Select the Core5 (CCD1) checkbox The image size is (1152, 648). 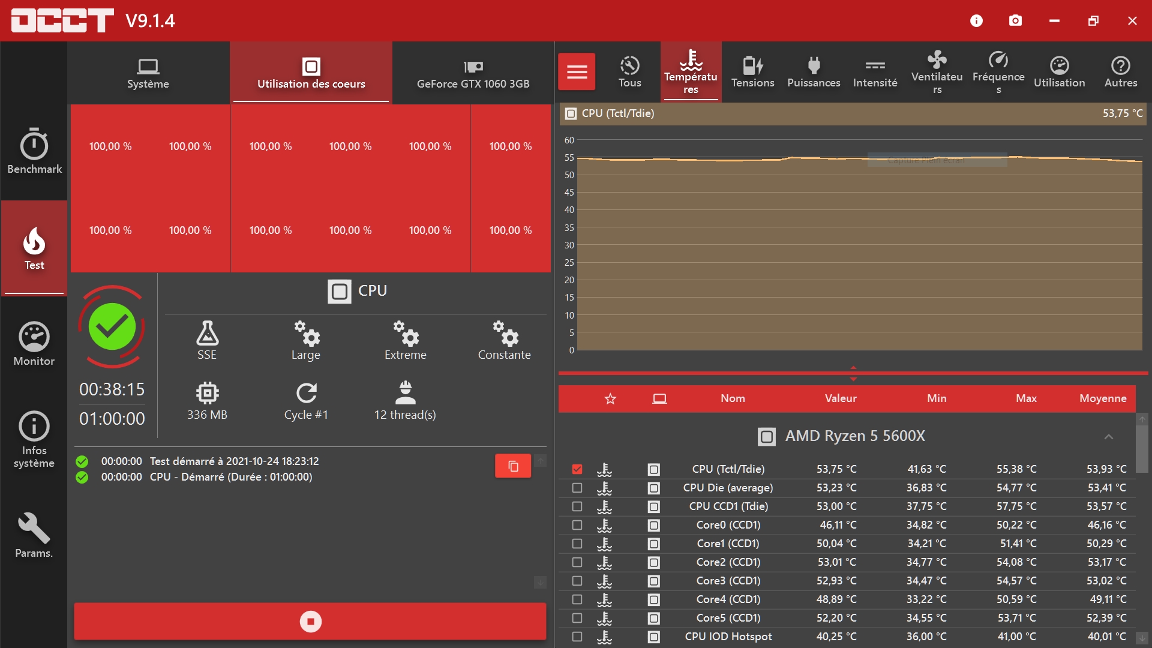(x=577, y=618)
